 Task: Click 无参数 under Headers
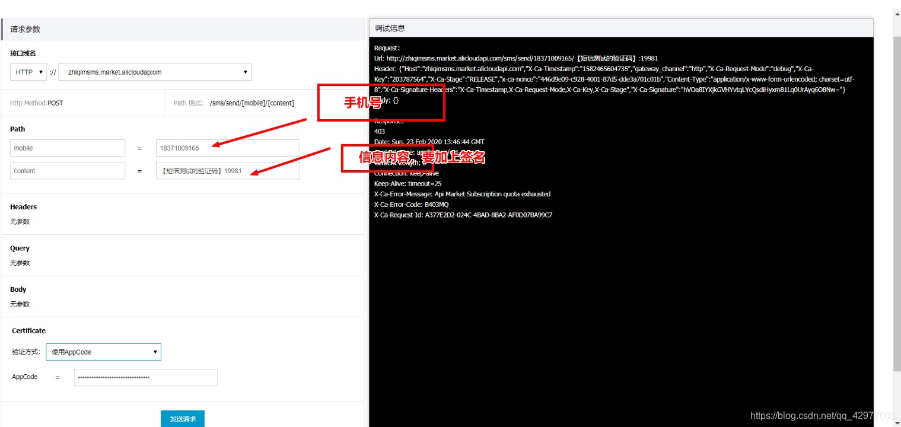pyautogui.click(x=20, y=222)
